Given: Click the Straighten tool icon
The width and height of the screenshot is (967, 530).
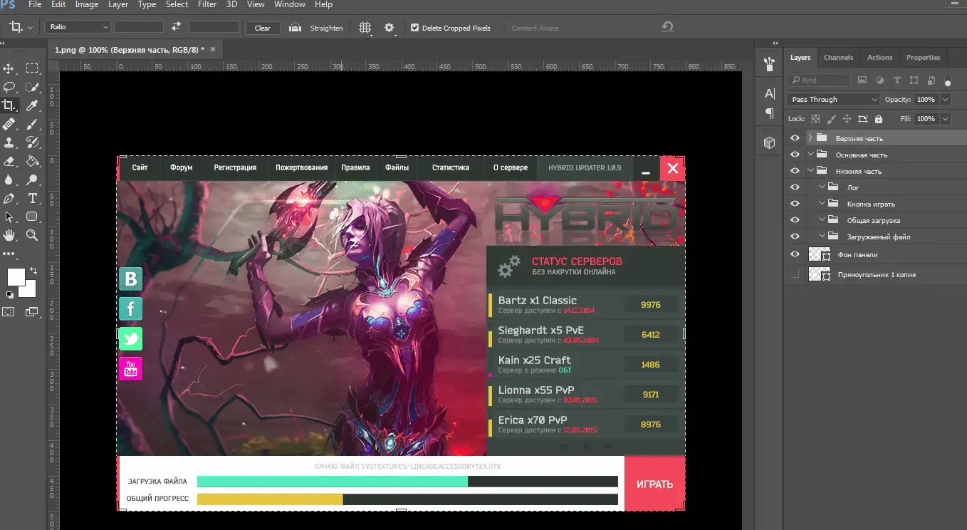Looking at the screenshot, I should (295, 28).
